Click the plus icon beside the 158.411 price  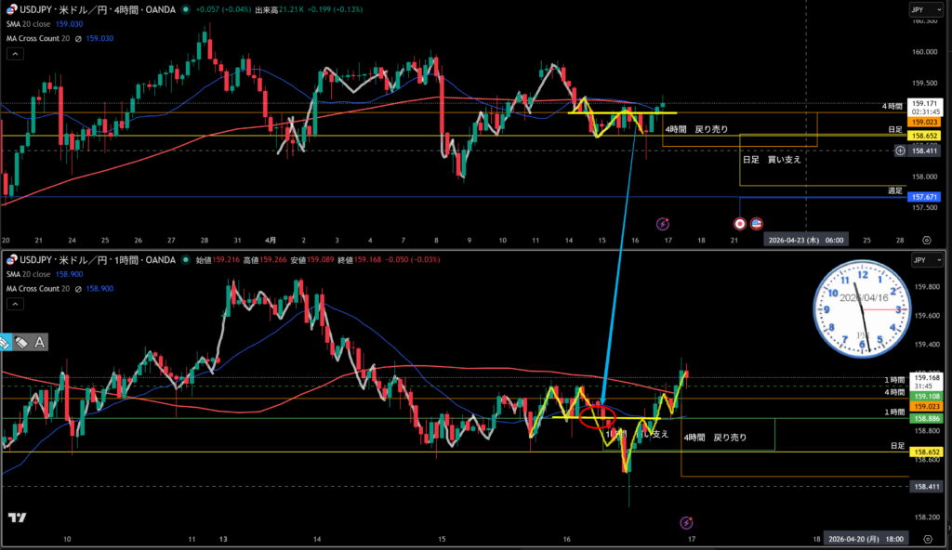[900, 151]
